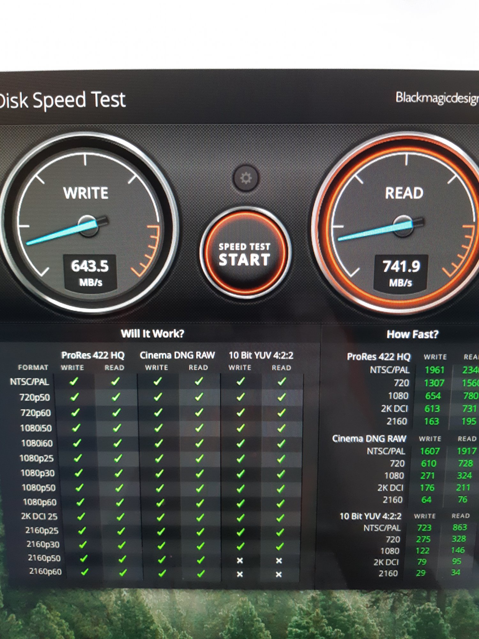The width and height of the screenshot is (479, 639).
Task: Click 1080i60 Cinema DNG RAW write checkmark
Action: click(158, 443)
